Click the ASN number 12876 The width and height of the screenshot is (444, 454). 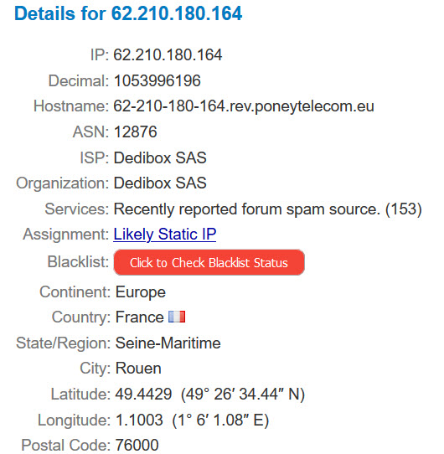136,132
